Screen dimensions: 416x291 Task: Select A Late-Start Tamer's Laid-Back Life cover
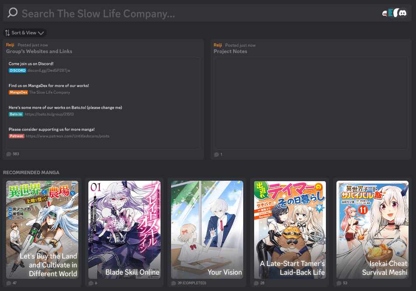coord(290,229)
